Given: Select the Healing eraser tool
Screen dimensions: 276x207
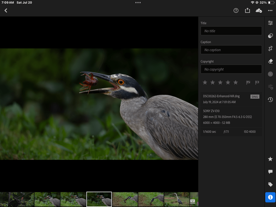Looking at the screenshot, I should (x=270, y=61).
